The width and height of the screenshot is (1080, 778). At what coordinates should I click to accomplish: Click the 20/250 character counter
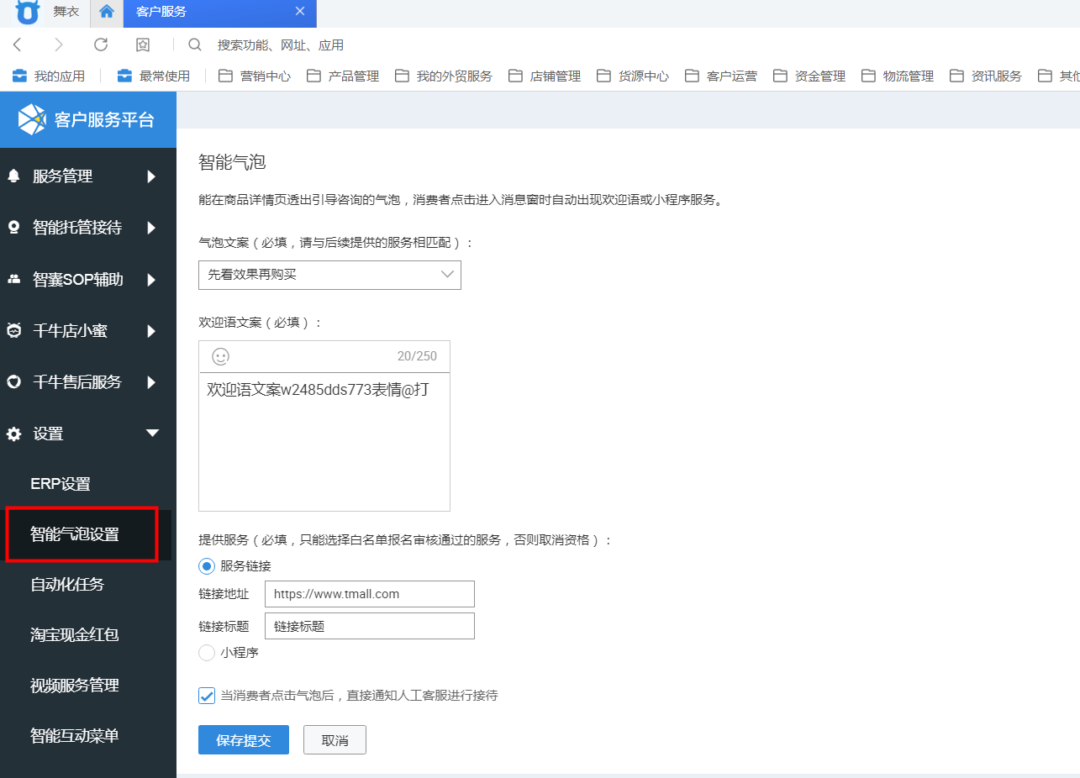[417, 356]
